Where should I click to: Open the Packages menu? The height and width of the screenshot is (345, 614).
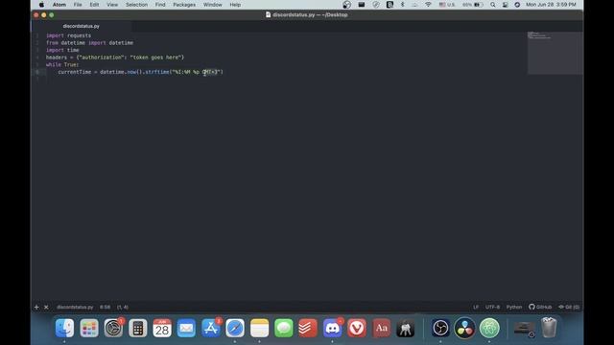click(184, 5)
